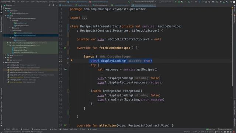The width and height of the screenshot is (236, 133).
Task: Open the target device dropdown
Action: [x=166, y=2]
